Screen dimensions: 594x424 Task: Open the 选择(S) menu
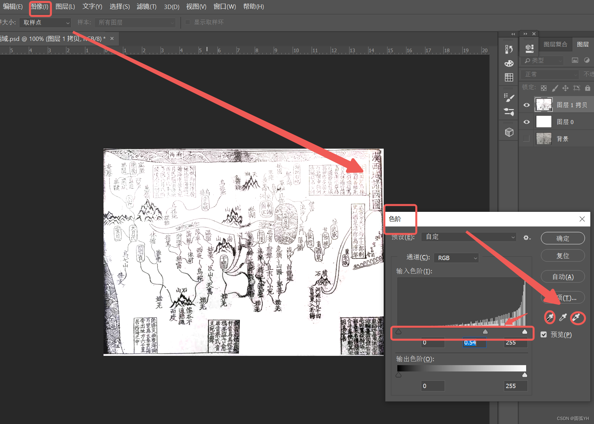coord(120,7)
